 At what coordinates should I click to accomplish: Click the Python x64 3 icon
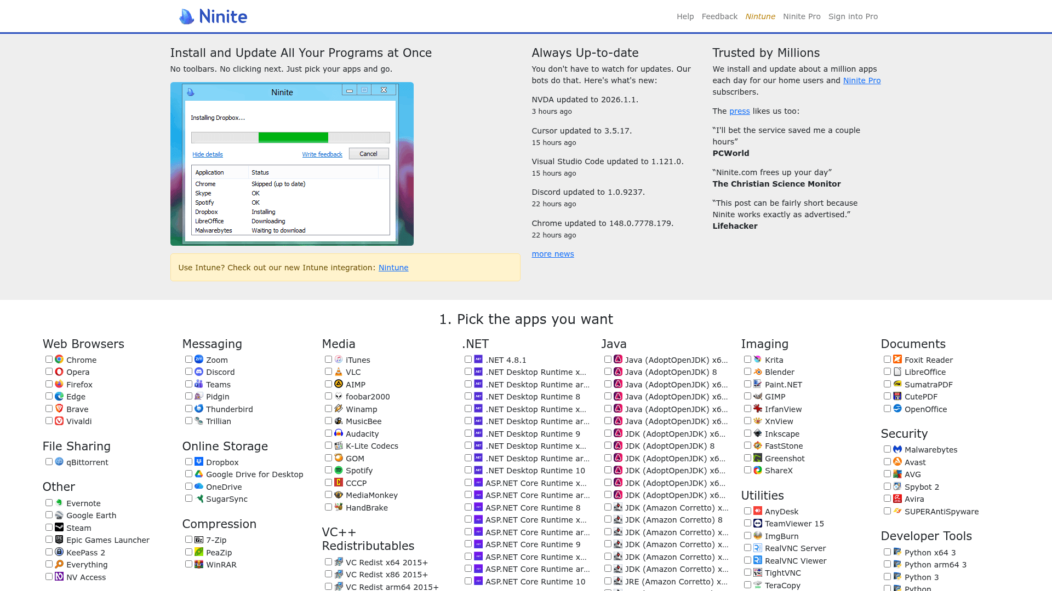click(897, 552)
